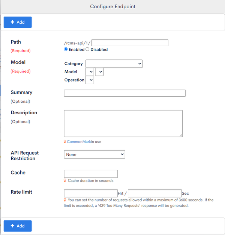
Task: Open the first Model dropdown
Action: click(90, 72)
